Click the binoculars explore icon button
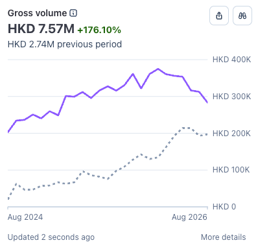This screenshot has height=249, width=258. coord(242,16)
